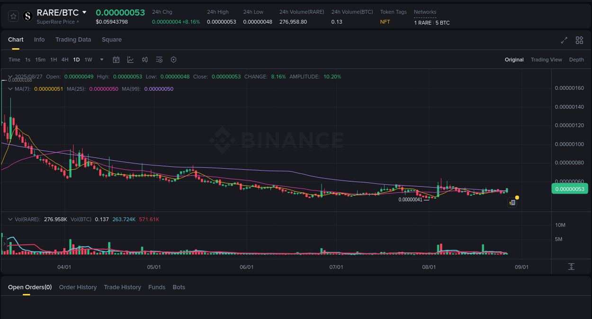Click the NFT token tag
This screenshot has width=592, height=319.
coord(385,22)
